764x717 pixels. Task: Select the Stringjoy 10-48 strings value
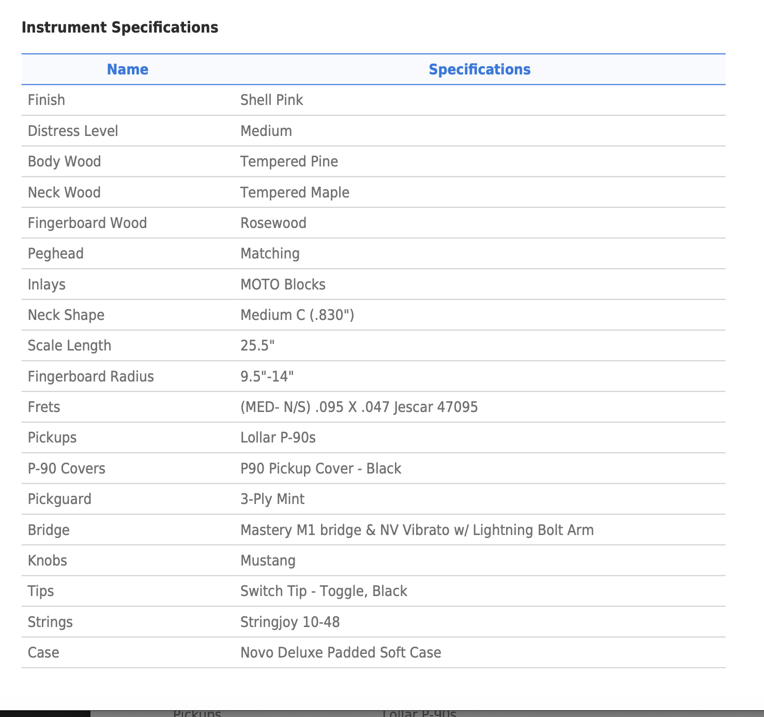coord(290,622)
